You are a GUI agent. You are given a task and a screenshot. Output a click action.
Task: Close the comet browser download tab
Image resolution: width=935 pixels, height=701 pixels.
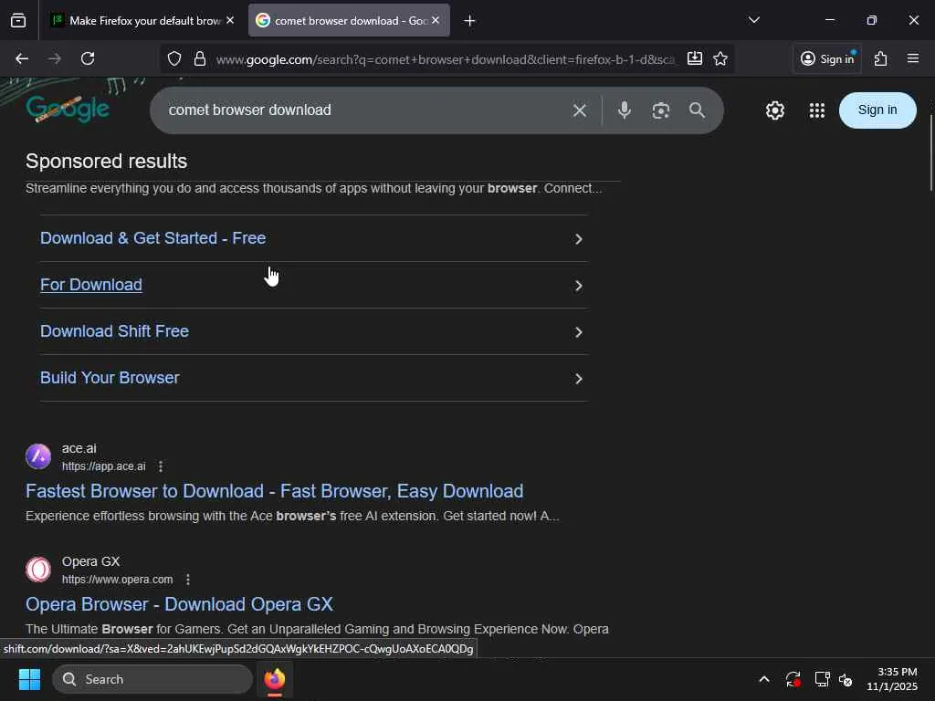pyautogui.click(x=436, y=20)
